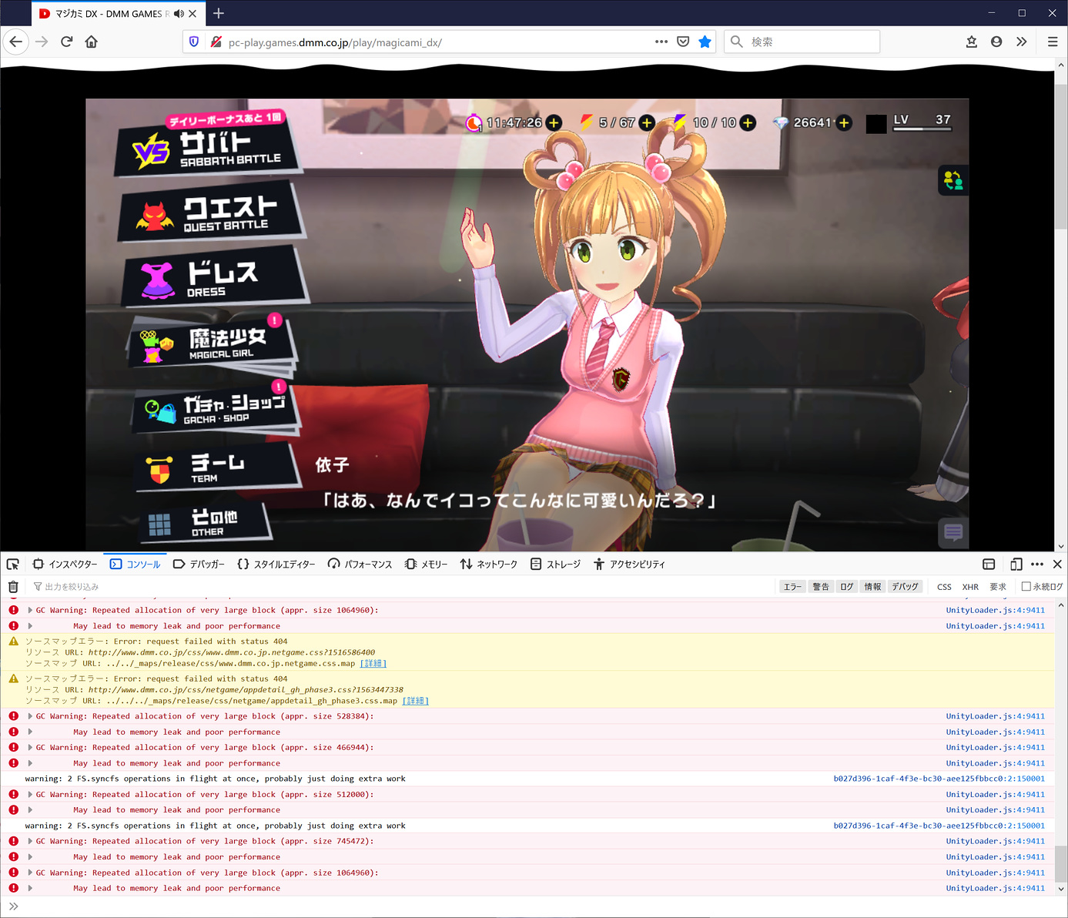1068x918 pixels.
Task: Click the Firefox home icon
Action: pyautogui.click(x=92, y=42)
